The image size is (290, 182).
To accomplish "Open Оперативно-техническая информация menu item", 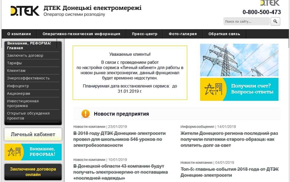I will pos(81,34).
